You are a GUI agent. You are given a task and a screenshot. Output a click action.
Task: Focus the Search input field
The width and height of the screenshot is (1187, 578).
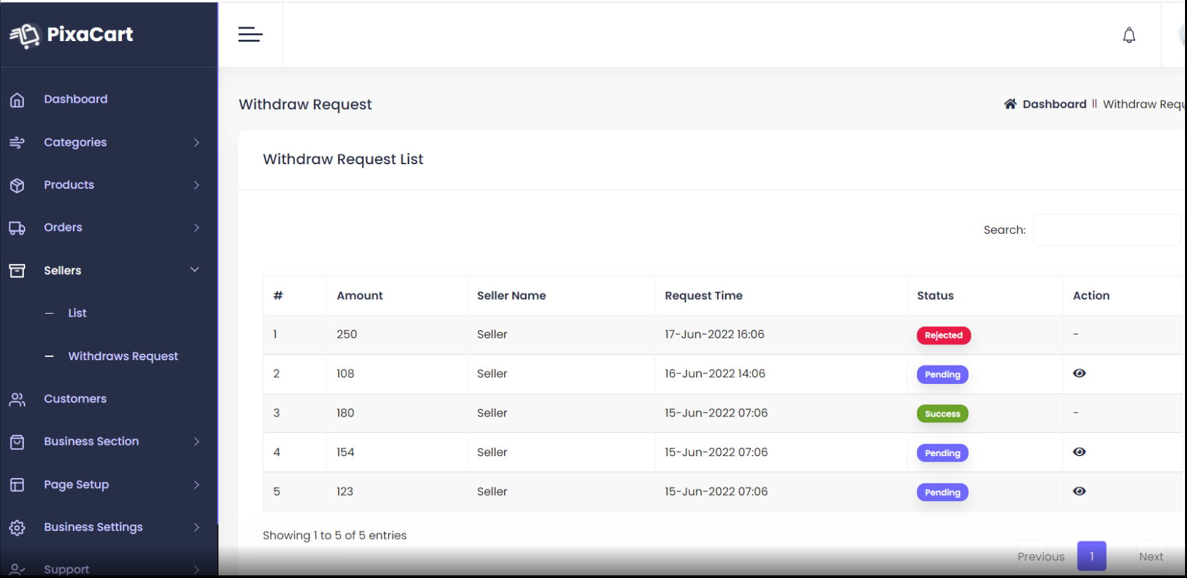[x=1107, y=230]
